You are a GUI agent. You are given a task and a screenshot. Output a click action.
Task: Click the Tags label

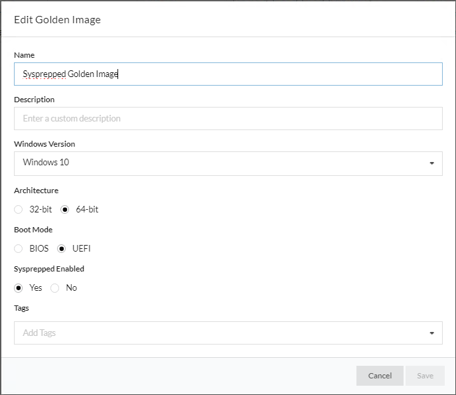click(x=21, y=308)
